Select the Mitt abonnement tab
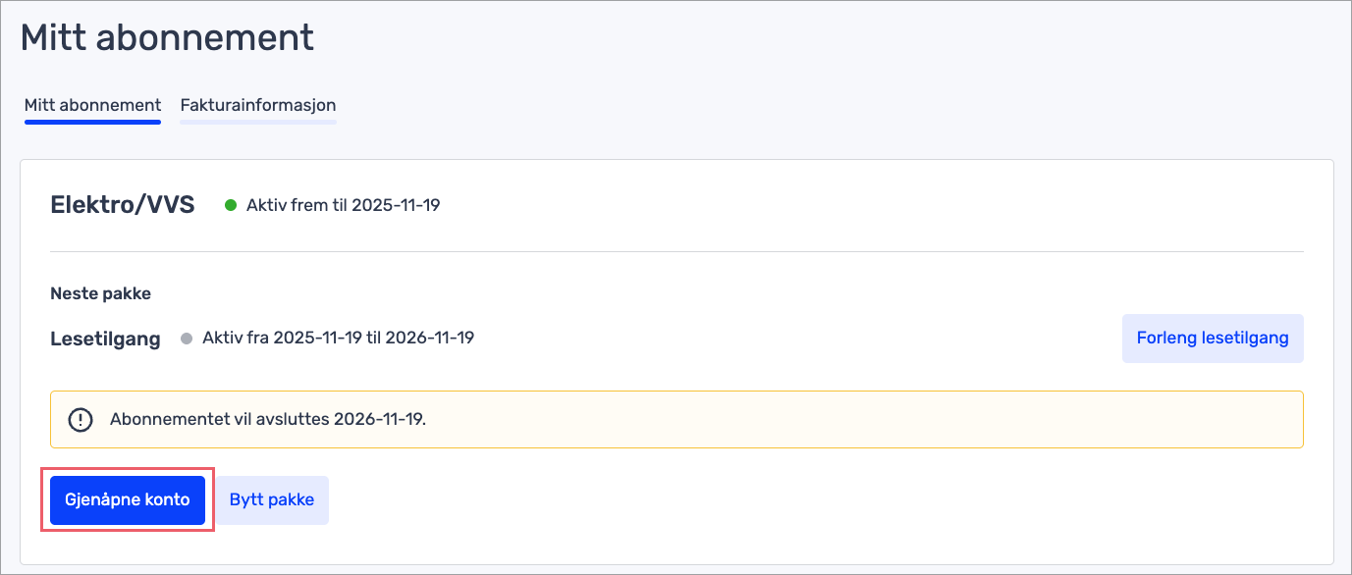The width and height of the screenshot is (1352, 575). [x=92, y=105]
